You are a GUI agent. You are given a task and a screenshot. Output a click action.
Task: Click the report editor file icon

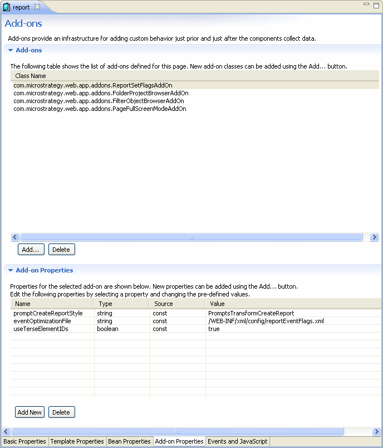[x=6, y=7]
